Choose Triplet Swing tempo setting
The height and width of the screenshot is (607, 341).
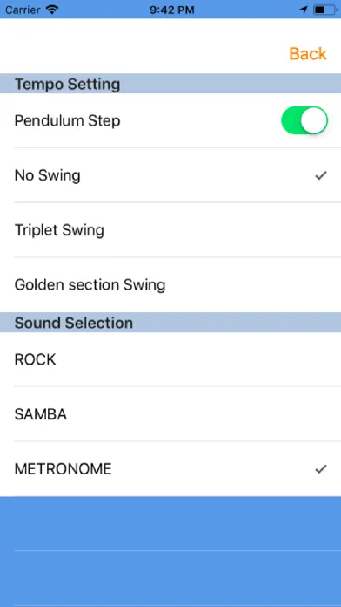pyautogui.click(x=170, y=230)
